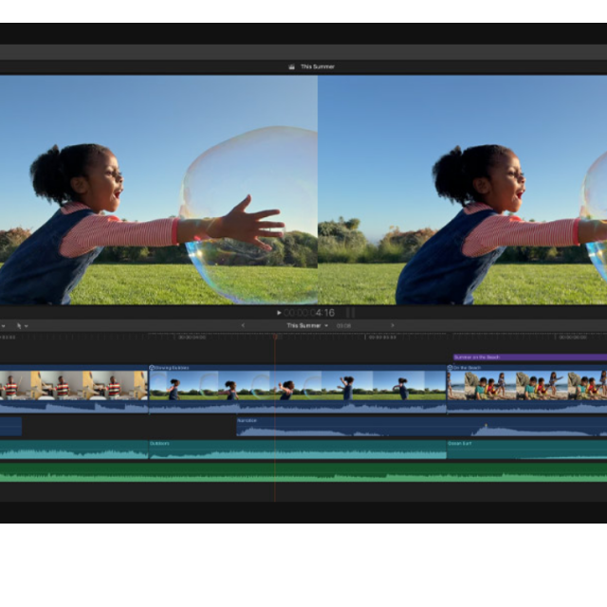Open the timeline index at far left

5,325
